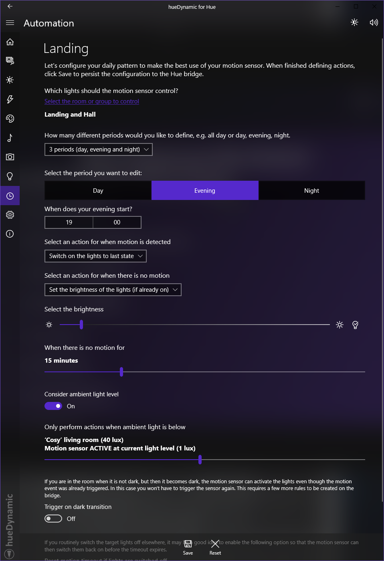Click the evening start hour field

pos(69,222)
